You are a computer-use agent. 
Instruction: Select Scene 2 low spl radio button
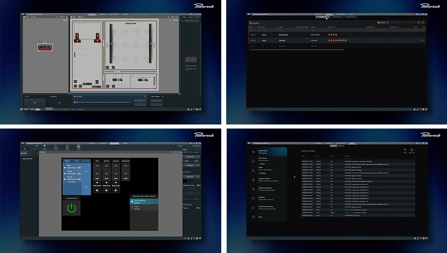pos(132,207)
